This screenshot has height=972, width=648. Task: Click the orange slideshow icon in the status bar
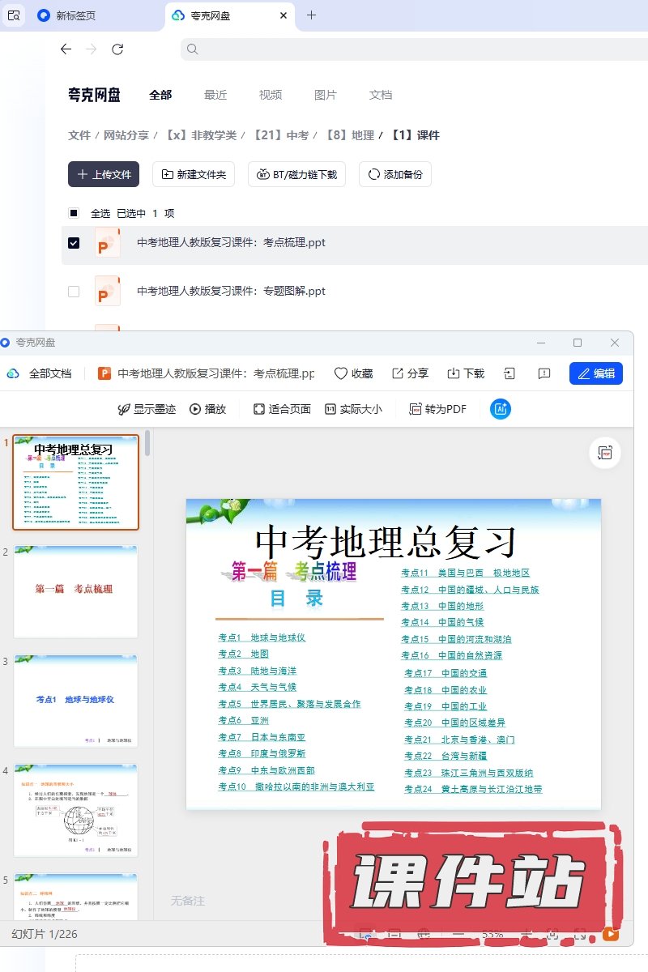point(610,934)
